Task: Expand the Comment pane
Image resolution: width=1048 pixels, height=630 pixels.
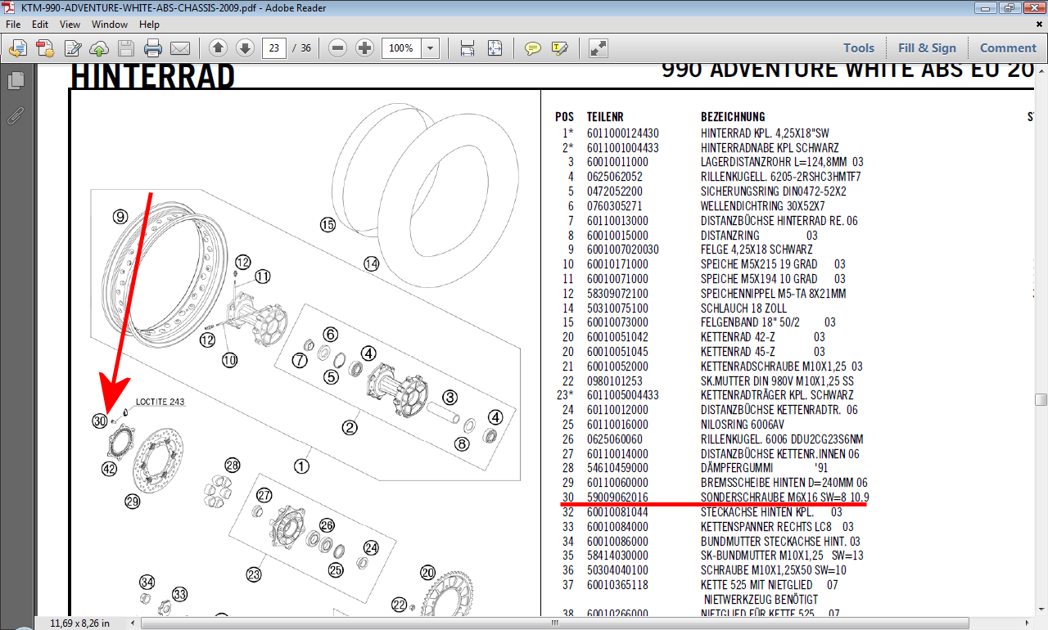Action: tap(1008, 48)
